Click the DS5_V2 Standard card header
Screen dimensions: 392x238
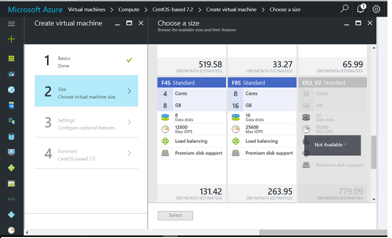pos(332,82)
